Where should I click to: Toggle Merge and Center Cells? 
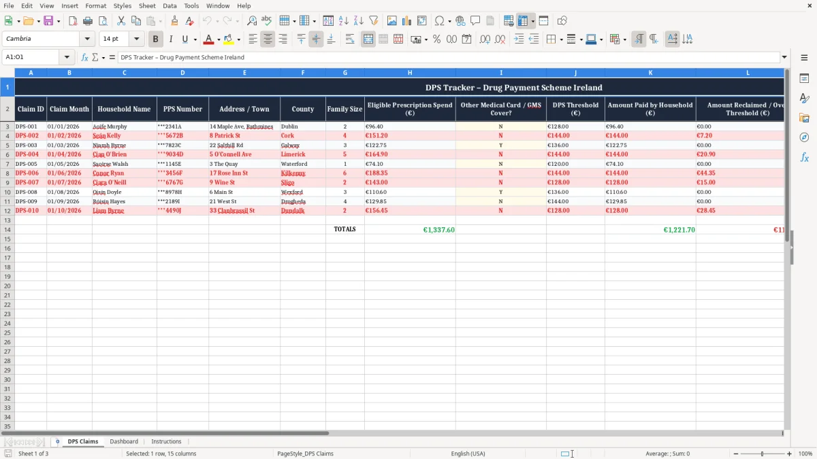(368, 39)
